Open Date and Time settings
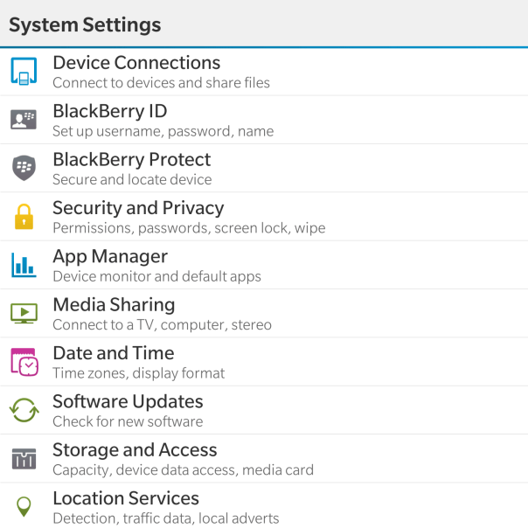Screen dimensions: 528x528 pos(114,353)
